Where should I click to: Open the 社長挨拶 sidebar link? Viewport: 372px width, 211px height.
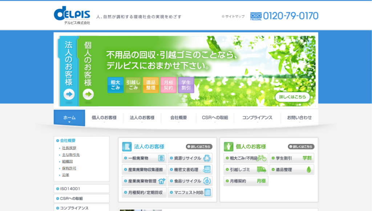coord(69,148)
